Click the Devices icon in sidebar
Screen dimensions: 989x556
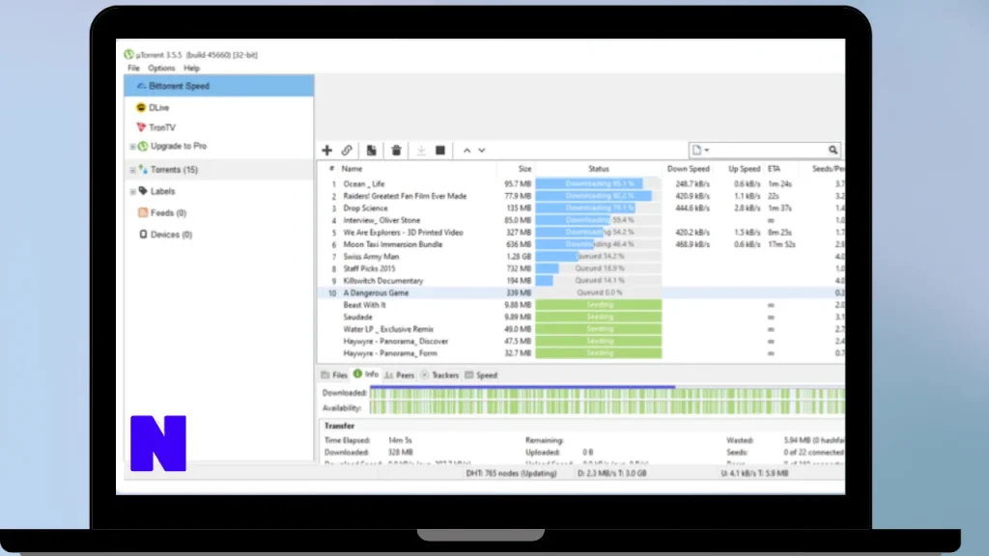[x=143, y=235]
